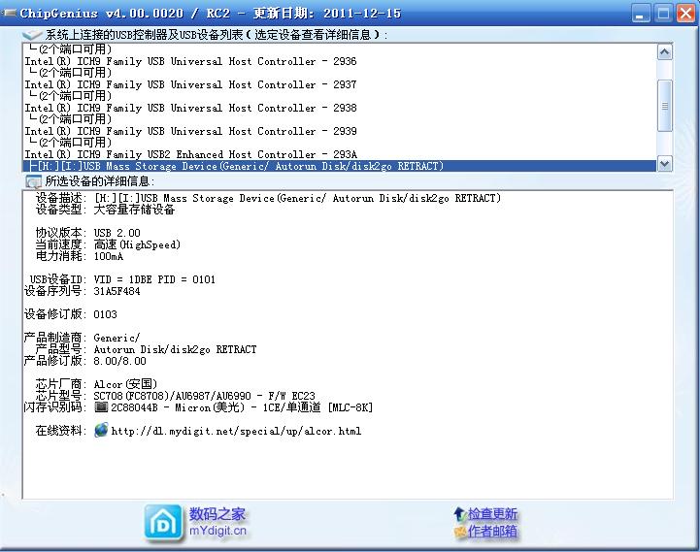Open the alcor.html online info URL

pyautogui.click(x=236, y=431)
